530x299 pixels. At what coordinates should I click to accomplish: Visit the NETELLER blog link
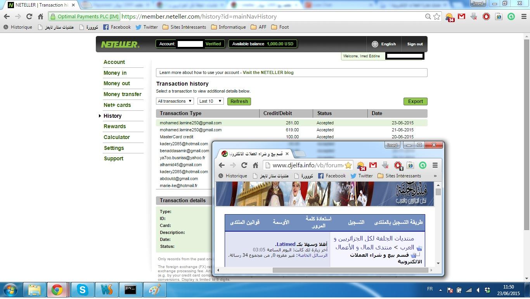pyautogui.click(x=268, y=72)
